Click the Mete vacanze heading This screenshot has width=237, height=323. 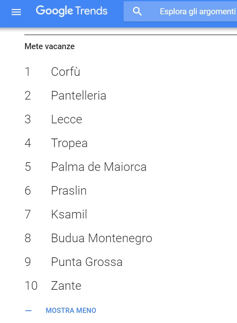(x=50, y=46)
